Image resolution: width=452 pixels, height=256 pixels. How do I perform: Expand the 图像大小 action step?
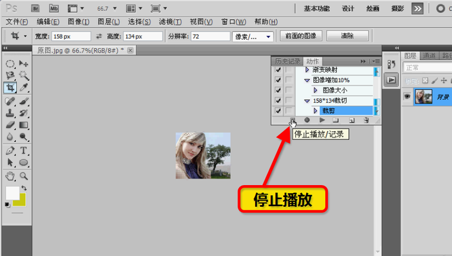(315, 90)
